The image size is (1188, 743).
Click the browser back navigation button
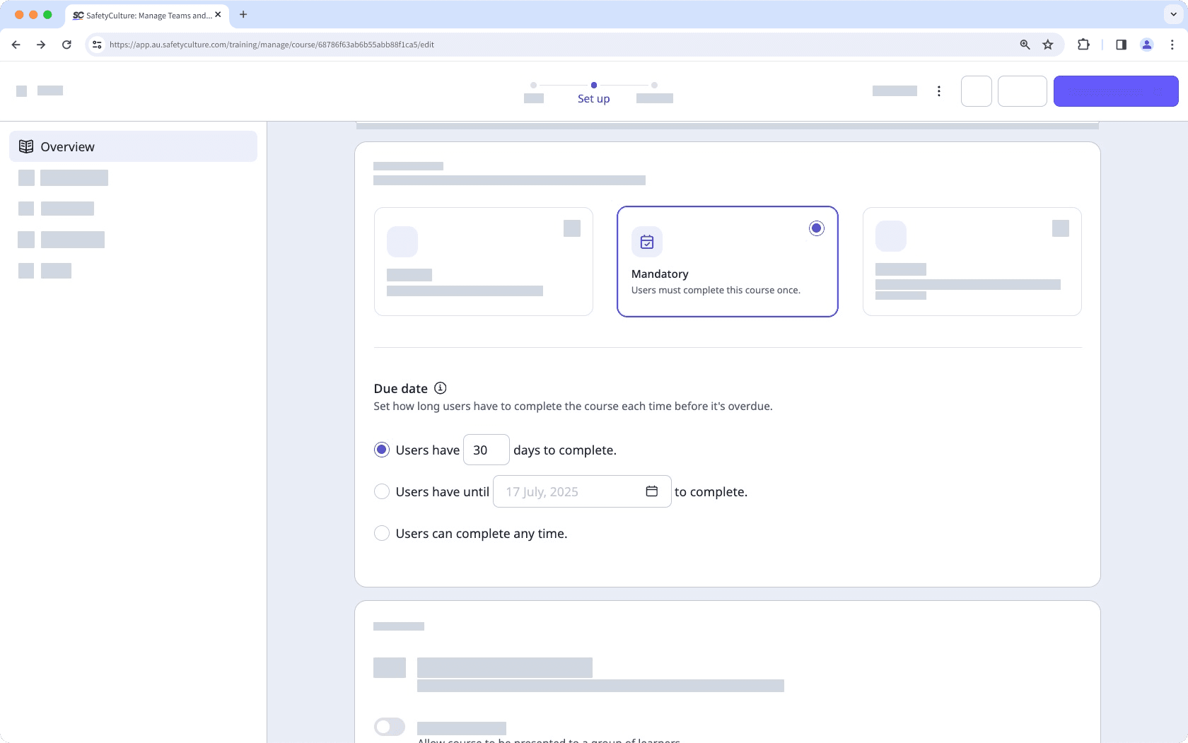16,44
